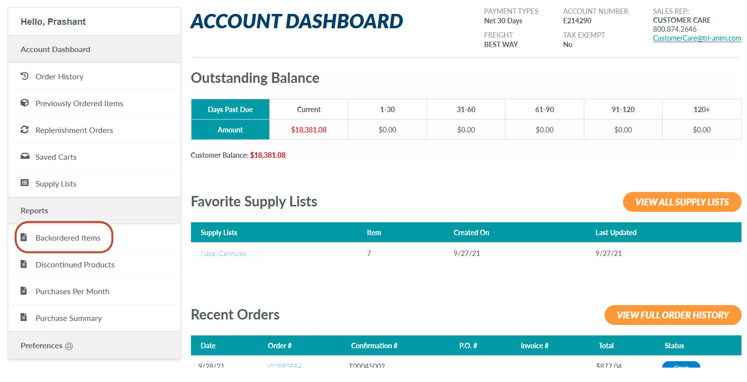Open the Reports menu section
Image resolution: width=747 pixels, height=382 pixels.
tap(34, 211)
